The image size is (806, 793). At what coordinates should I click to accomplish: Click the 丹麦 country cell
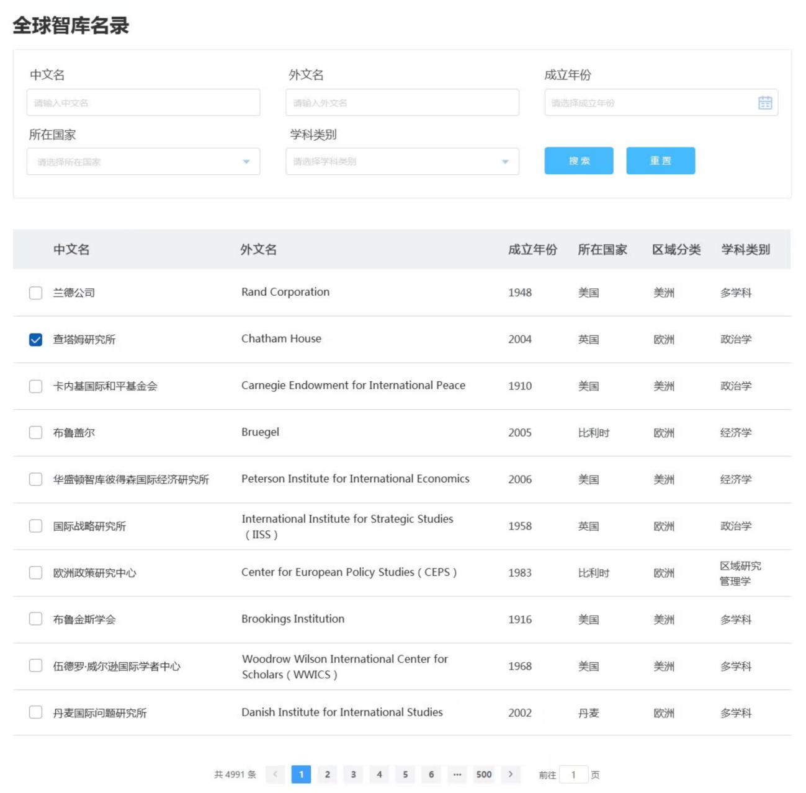[x=589, y=713]
